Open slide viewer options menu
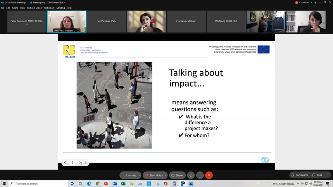 click(86, 163)
